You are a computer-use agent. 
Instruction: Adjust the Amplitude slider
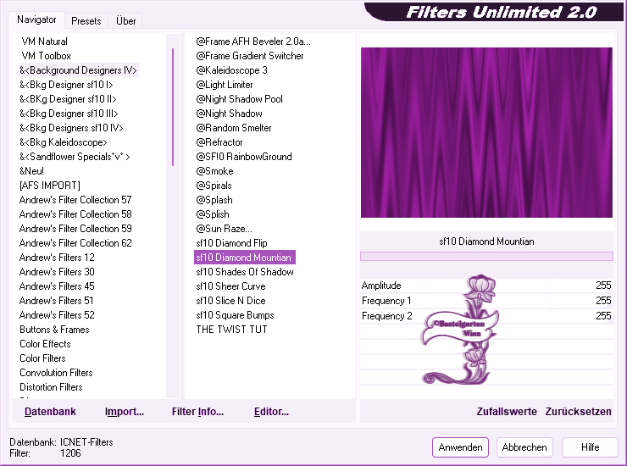pos(486,286)
